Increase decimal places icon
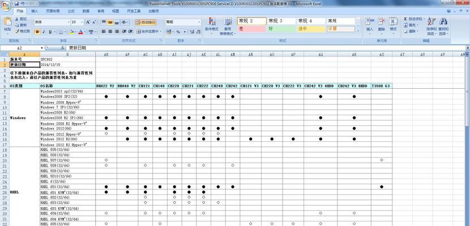Image resolution: width=470 pixels, height=226 pixels. pyautogui.click(x=193, y=32)
